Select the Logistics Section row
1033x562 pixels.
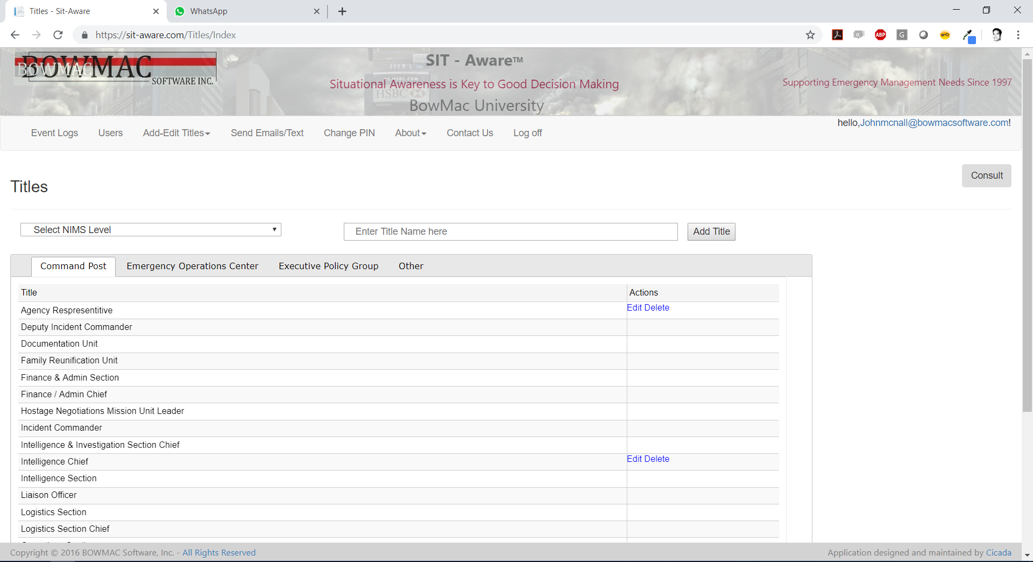[399, 512]
